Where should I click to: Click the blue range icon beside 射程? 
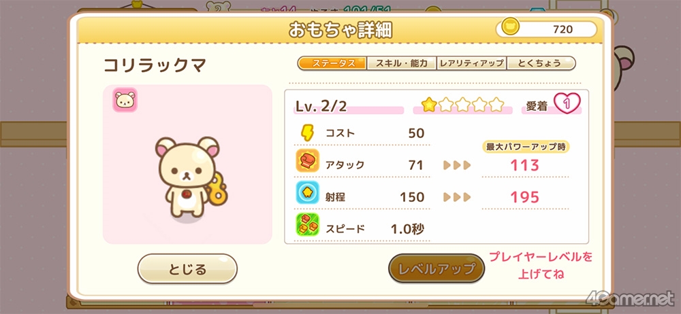pyautogui.click(x=308, y=192)
